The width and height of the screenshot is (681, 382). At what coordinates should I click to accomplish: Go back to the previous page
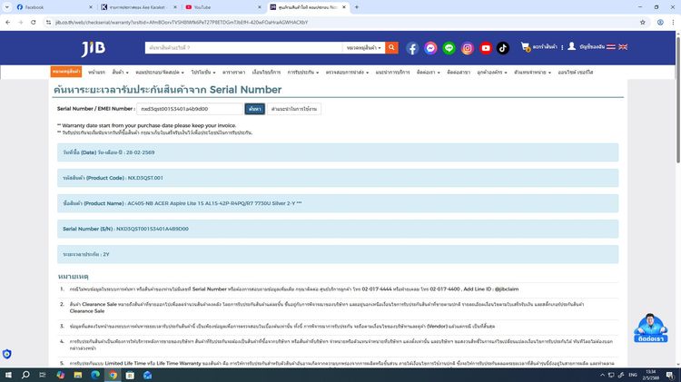pyautogui.click(x=8, y=22)
